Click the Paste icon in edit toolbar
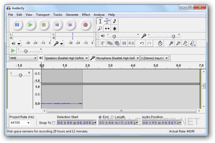This screenshot has height=143, width=215. (x=117, y=43)
